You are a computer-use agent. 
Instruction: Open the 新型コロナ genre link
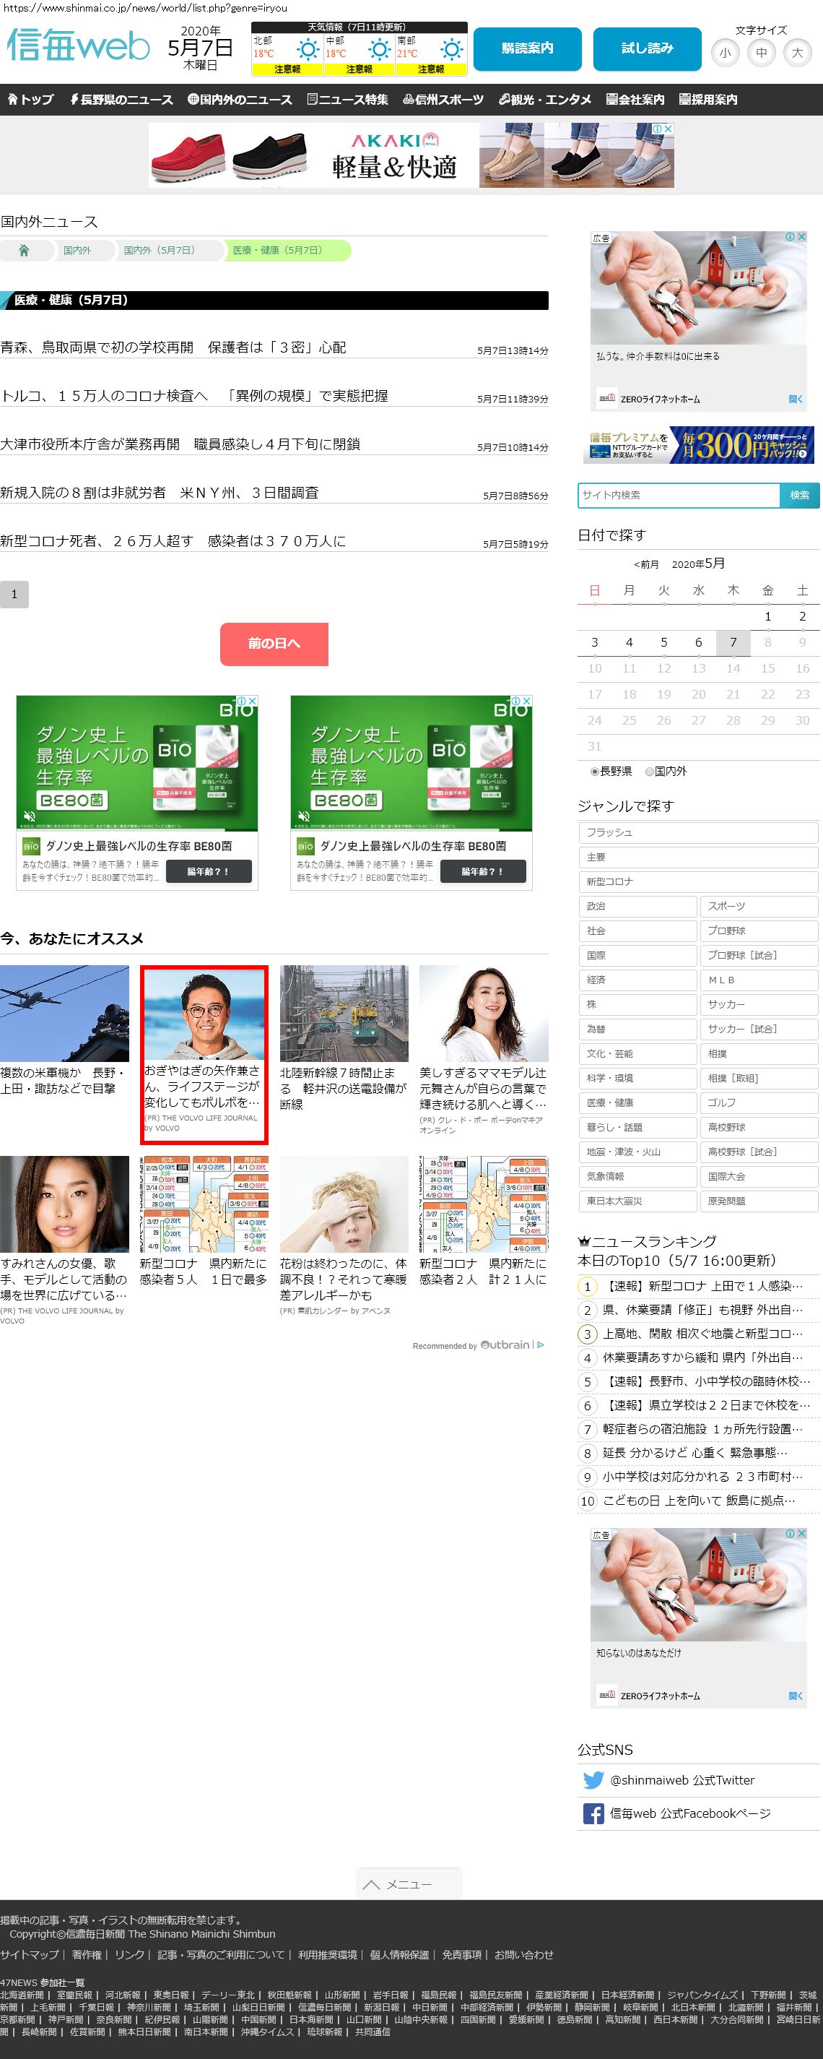(697, 881)
